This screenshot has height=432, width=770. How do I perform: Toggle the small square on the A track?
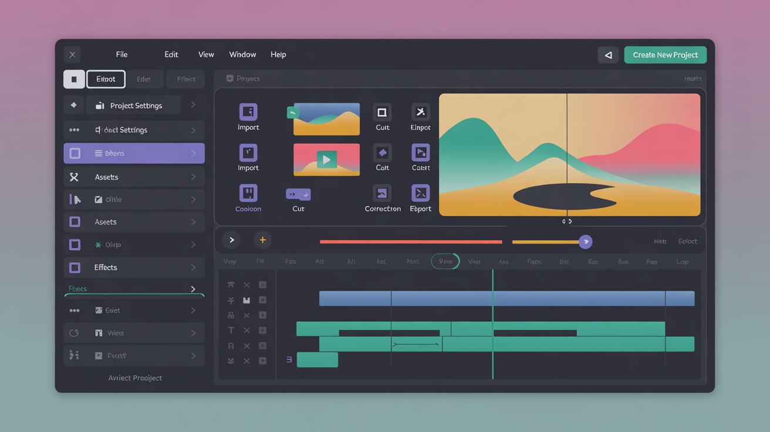coord(262,346)
